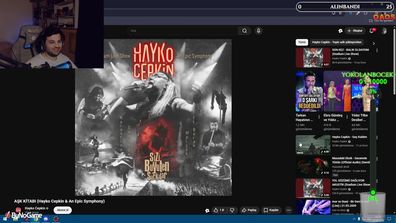
Task: Dislike the video with thumbs down
Action: click(232, 210)
